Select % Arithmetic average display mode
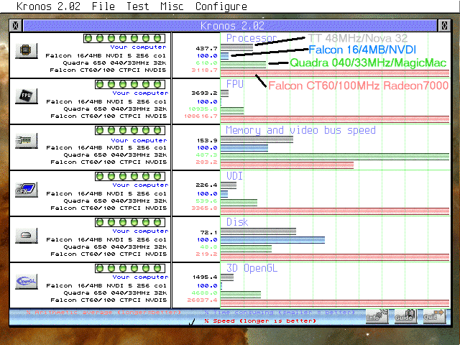The height and width of the screenshot is (345, 460). pos(103,313)
